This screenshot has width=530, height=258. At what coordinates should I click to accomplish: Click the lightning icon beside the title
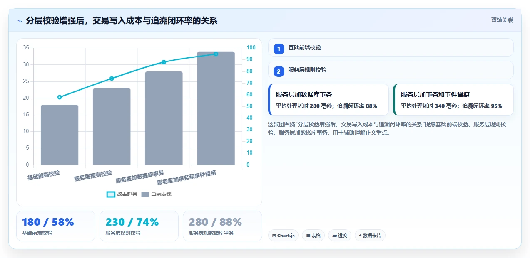tap(20, 21)
